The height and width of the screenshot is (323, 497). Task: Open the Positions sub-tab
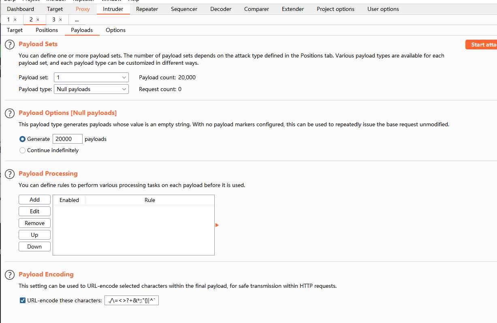point(47,30)
